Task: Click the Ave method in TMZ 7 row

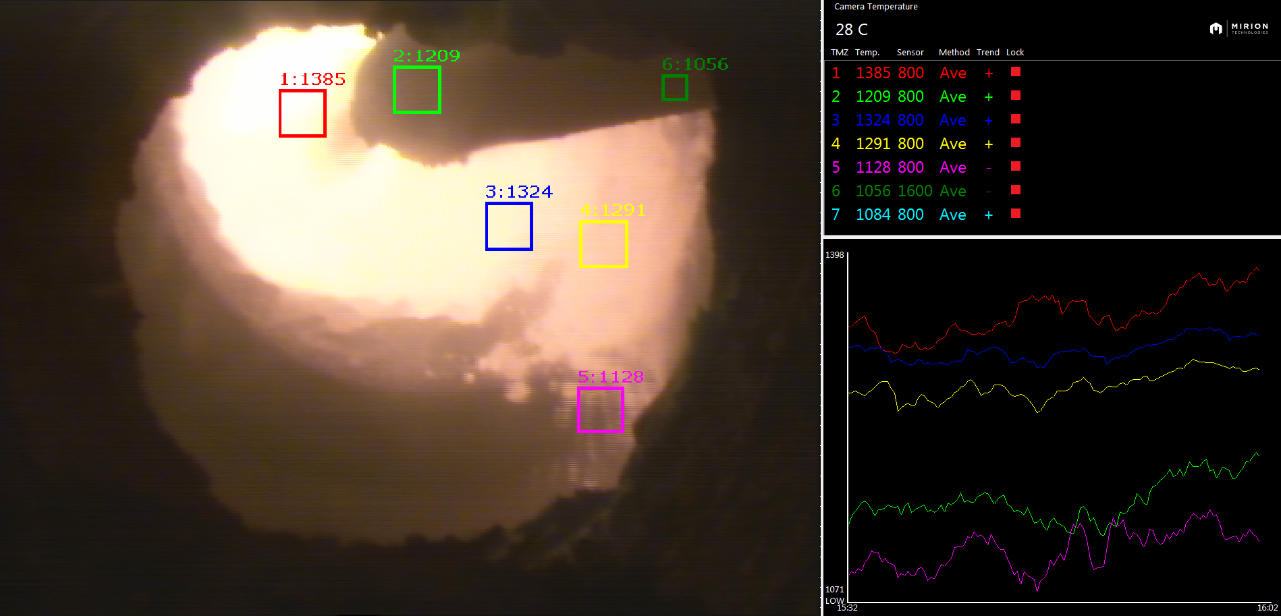Action: pyautogui.click(x=953, y=215)
